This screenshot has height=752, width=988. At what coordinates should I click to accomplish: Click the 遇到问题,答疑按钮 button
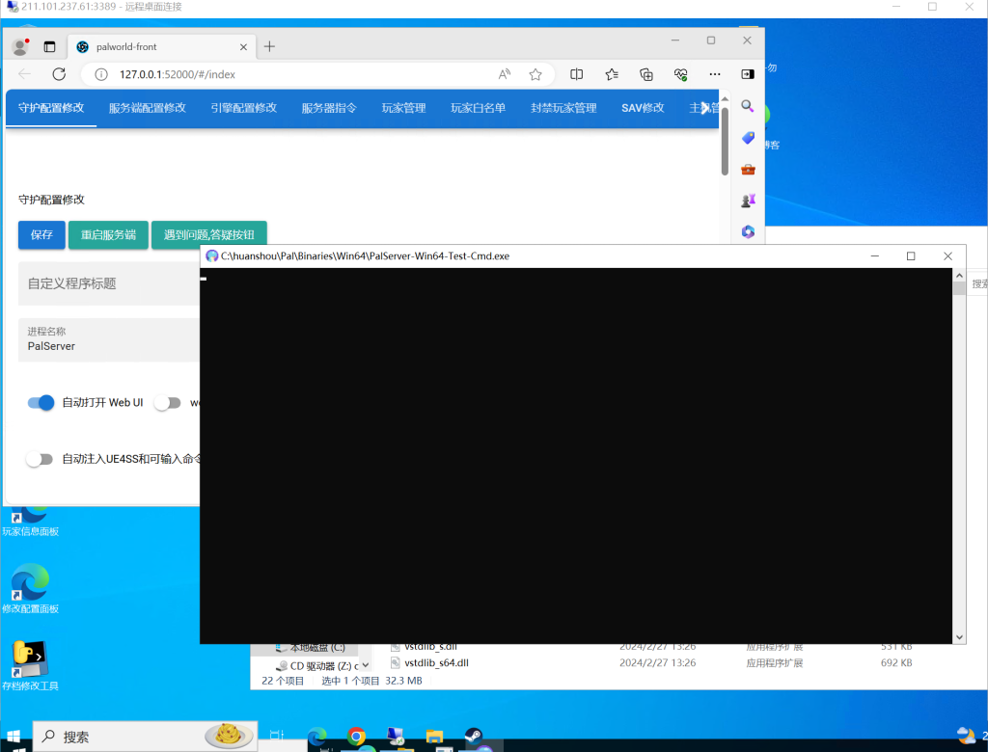pos(209,235)
